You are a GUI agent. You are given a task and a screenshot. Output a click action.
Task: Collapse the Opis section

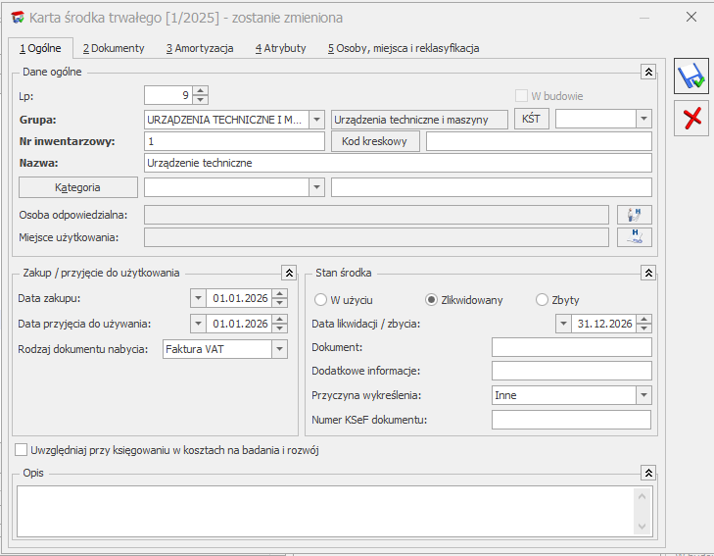point(648,473)
